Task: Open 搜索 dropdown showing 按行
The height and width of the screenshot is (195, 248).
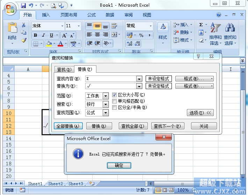Action: tap(105, 104)
